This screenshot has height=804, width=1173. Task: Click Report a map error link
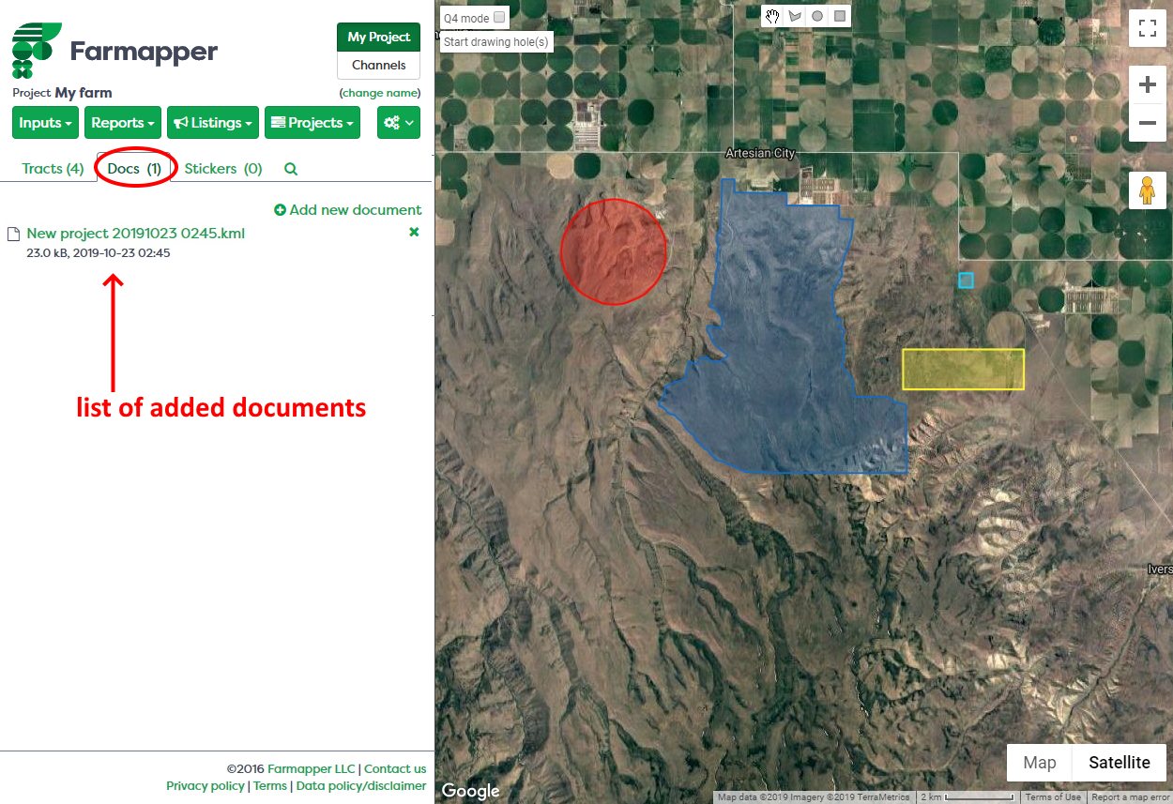tap(1131, 797)
